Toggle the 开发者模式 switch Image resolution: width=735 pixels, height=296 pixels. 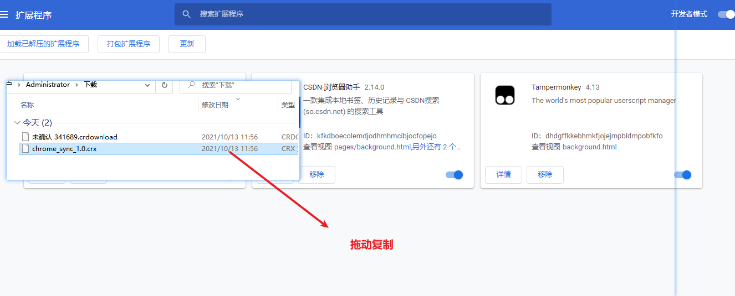726,14
